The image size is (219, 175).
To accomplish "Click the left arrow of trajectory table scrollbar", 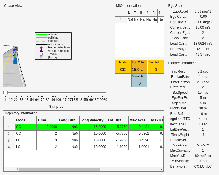I will coord(17,169).
